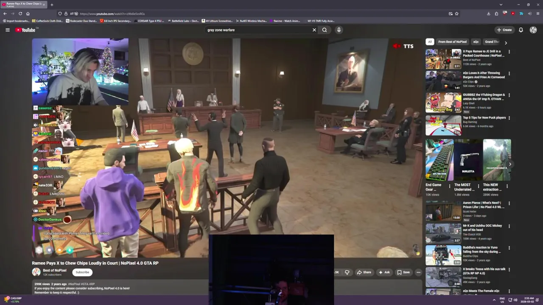
Task: Open YouTube notifications bell
Action: pos(521,30)
